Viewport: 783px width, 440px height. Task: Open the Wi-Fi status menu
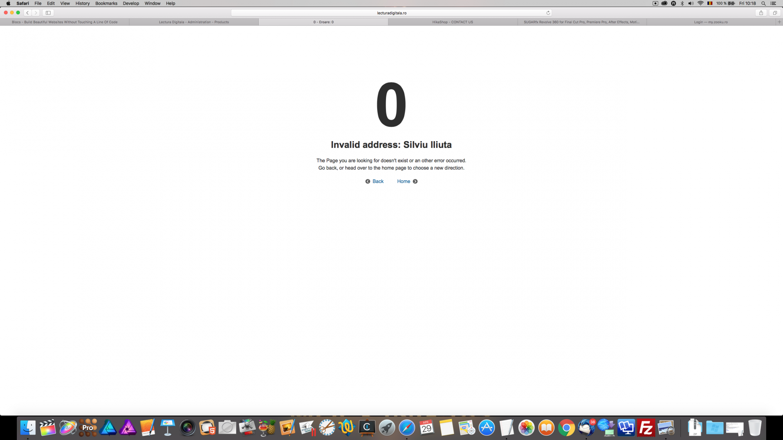click(700, 4)
